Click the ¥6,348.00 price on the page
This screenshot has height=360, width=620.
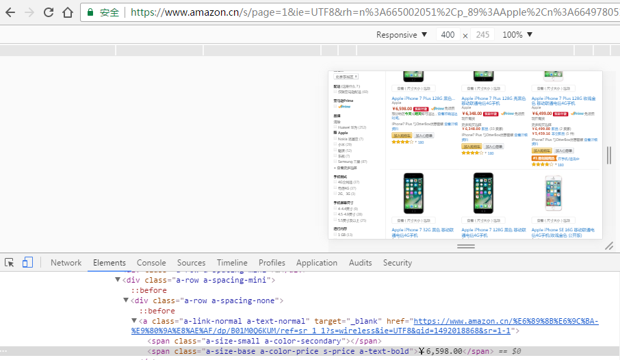tap(472, 114)
